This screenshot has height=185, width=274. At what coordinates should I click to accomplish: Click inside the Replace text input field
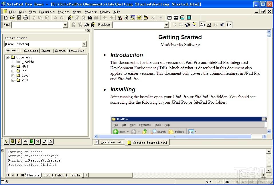coord(138,25)
